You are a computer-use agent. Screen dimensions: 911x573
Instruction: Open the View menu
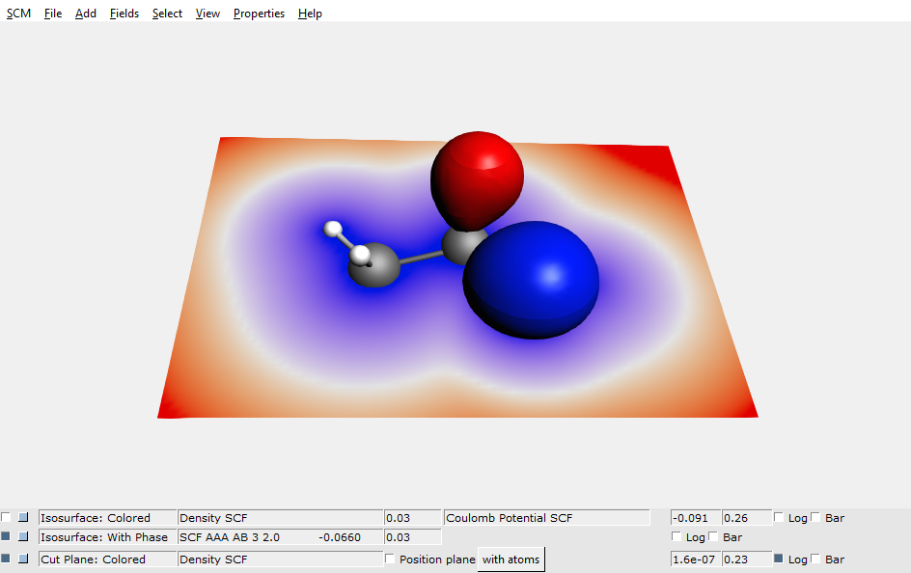tap(207, 14)
